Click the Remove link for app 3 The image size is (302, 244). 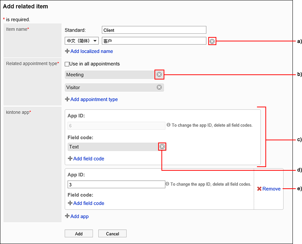271,189
